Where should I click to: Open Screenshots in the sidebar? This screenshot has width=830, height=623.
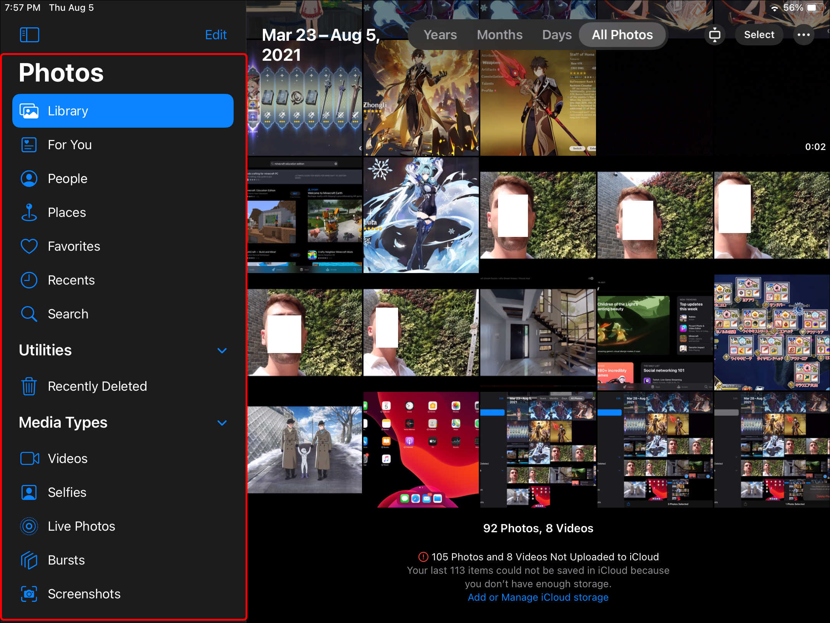[84, 594]
